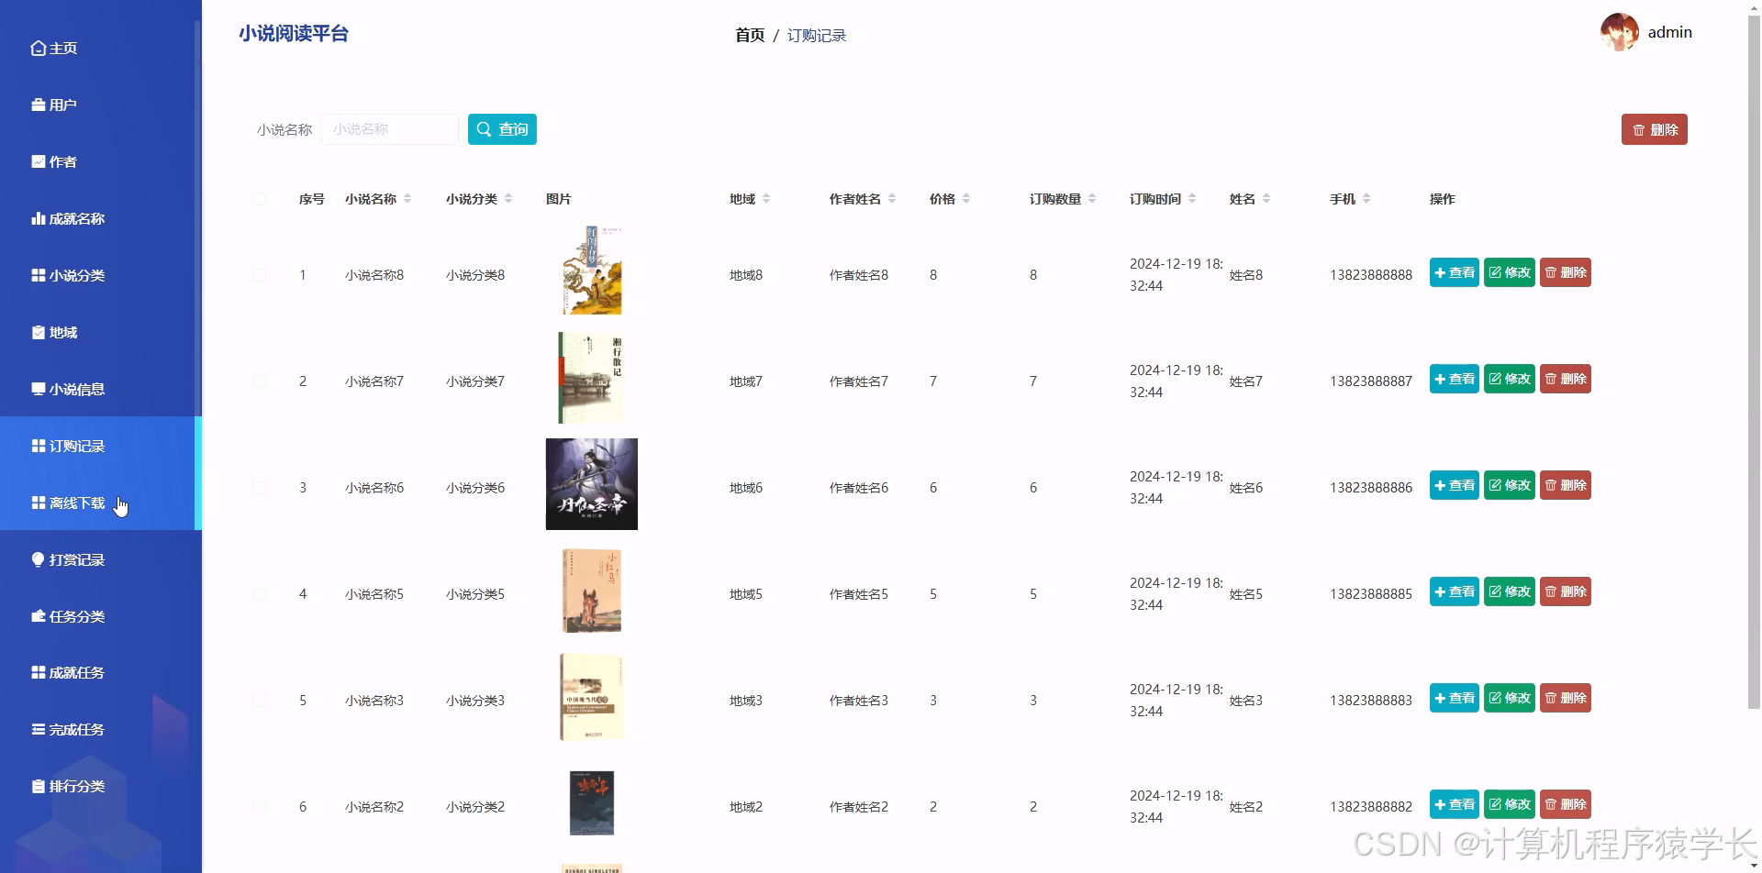The width and height of the screenshot is (1762, 873).
Task: Click the 首页 breadcrumb link
Action: coord(750,35)
